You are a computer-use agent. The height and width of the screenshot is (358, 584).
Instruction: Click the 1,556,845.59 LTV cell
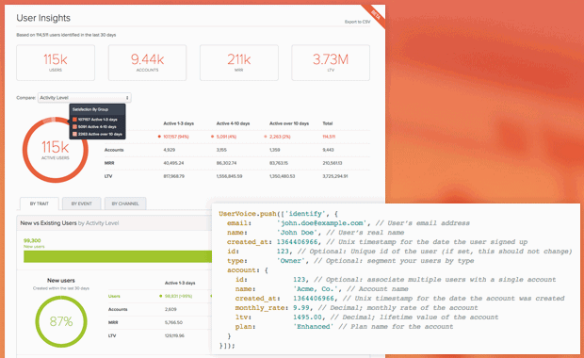(229, 176)
